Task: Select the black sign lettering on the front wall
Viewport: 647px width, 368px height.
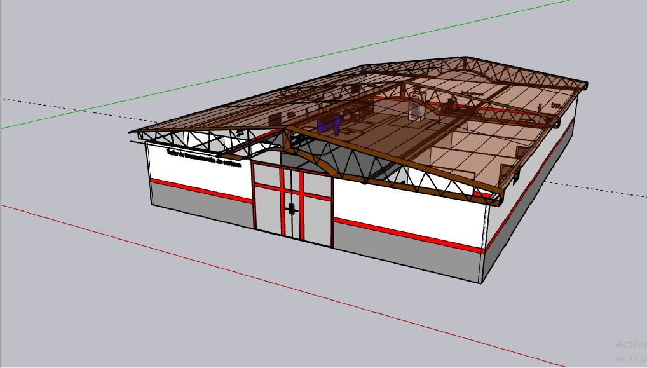Action: click(x=203, y=158)
